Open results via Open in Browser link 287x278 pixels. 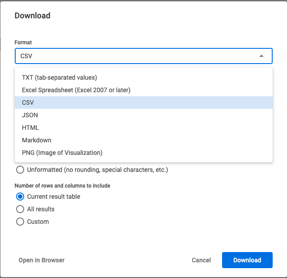click(x=42, y=260)
